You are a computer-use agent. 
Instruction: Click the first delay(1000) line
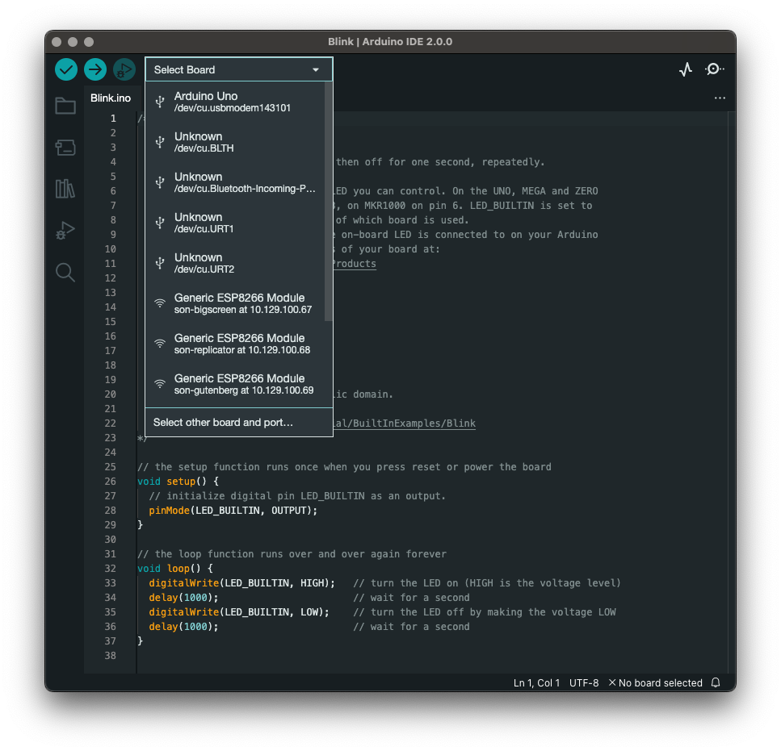pyautogui.click(x=184, y=597)
